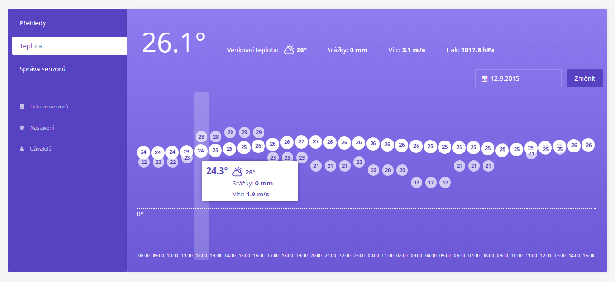Click the gear icon next to Nastavení

(x=22, y=128)
